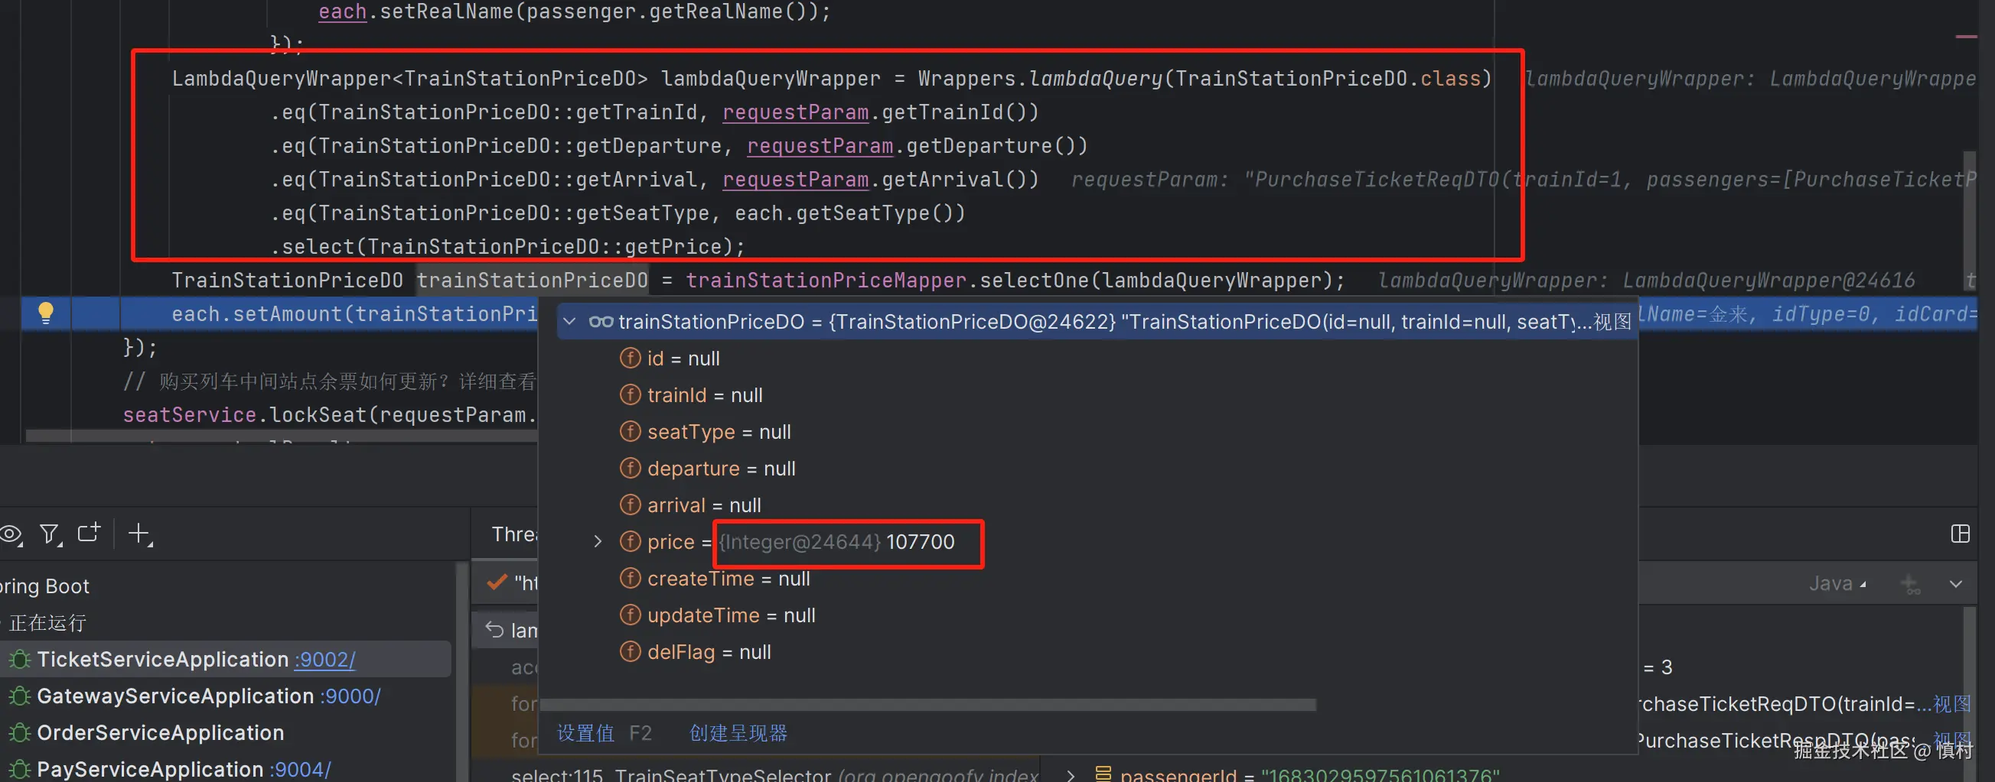Select the field icon for price
This screenshot has height=782, width=1995.
click(x=630, y=541)
